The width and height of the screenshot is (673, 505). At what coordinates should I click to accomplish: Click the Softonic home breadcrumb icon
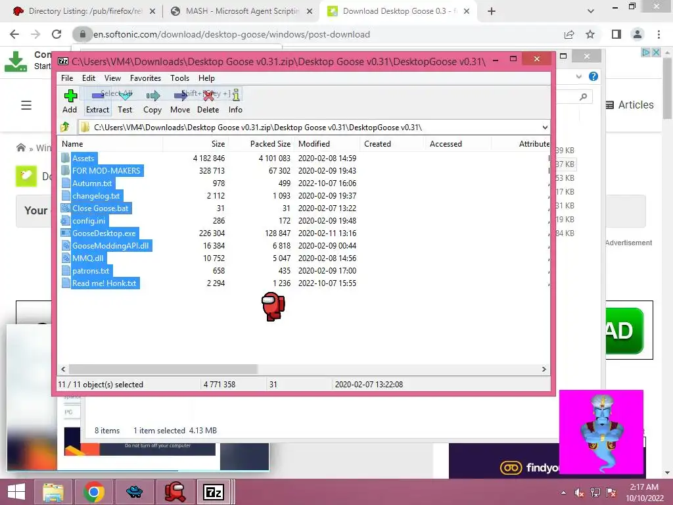[20, 148]
